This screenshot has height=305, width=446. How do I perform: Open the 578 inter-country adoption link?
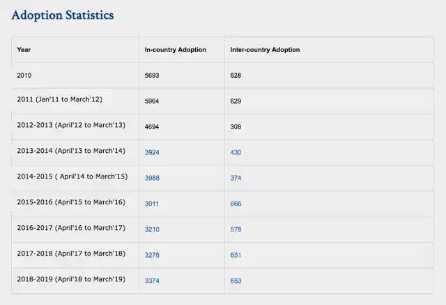point(236,229)
